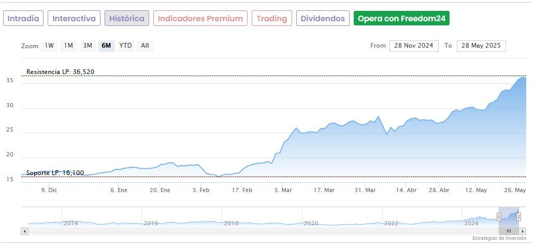View the Dividendos tab
535x247 pixels.
pos(323,19)
